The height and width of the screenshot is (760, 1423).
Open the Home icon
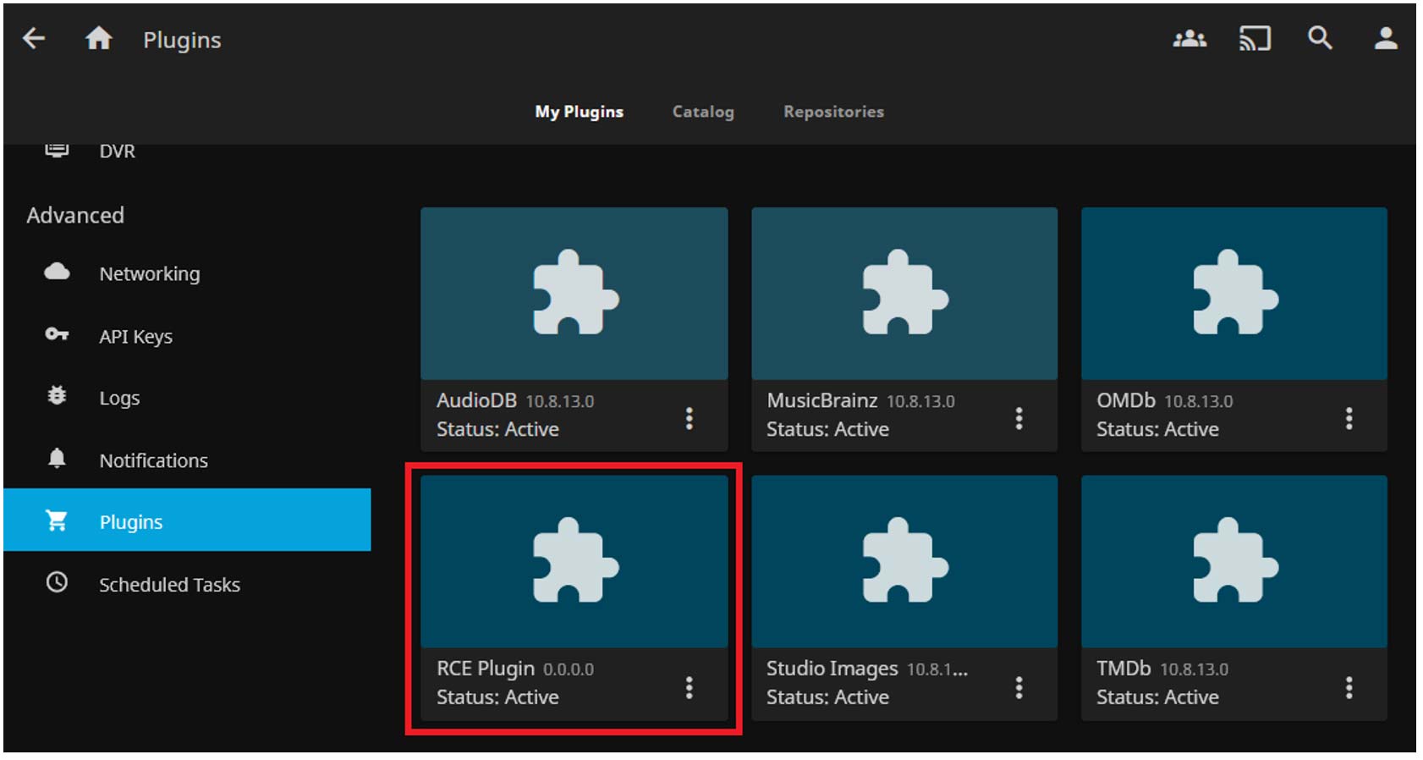point(98,38)
